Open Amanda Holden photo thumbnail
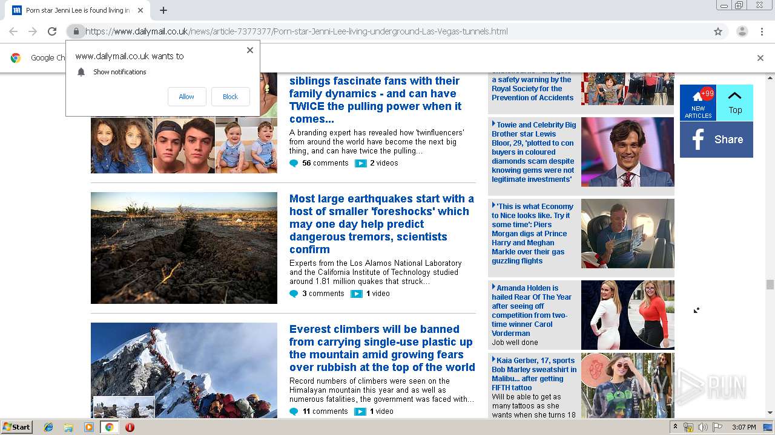This screenshot has height=435, width=775. click(x=627, y=315)
